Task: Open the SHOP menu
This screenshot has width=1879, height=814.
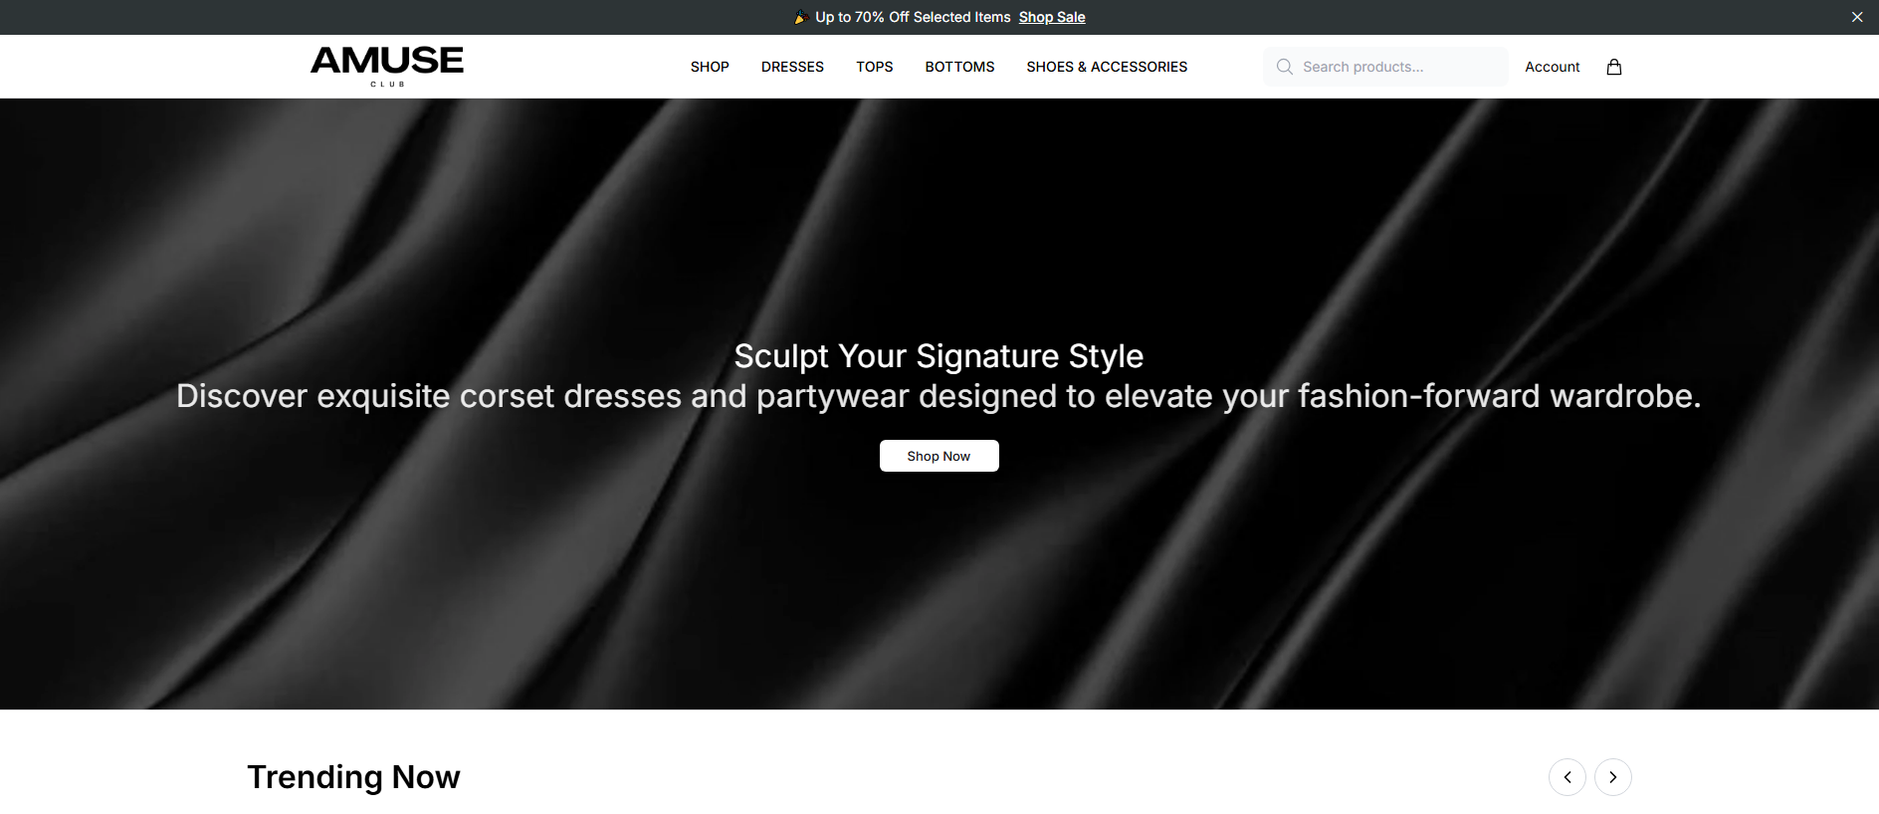Action: (x=710, y=67)
